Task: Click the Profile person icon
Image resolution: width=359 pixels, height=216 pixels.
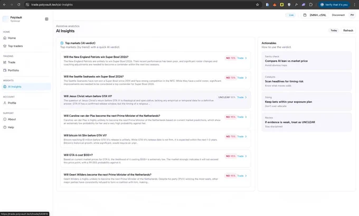Action: [x=5, y=103]
